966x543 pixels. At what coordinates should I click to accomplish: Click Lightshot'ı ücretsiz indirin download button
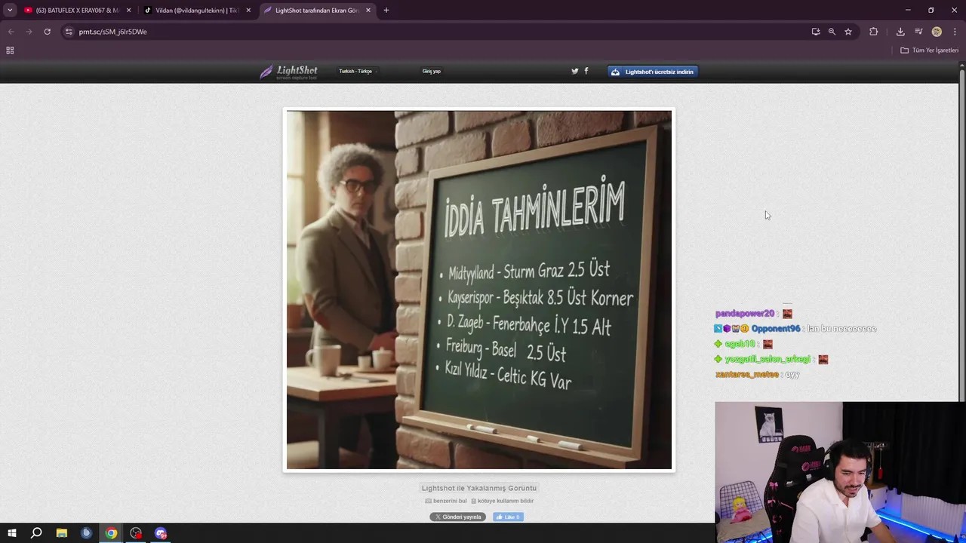pyautogui.click(x=654, y=72)
